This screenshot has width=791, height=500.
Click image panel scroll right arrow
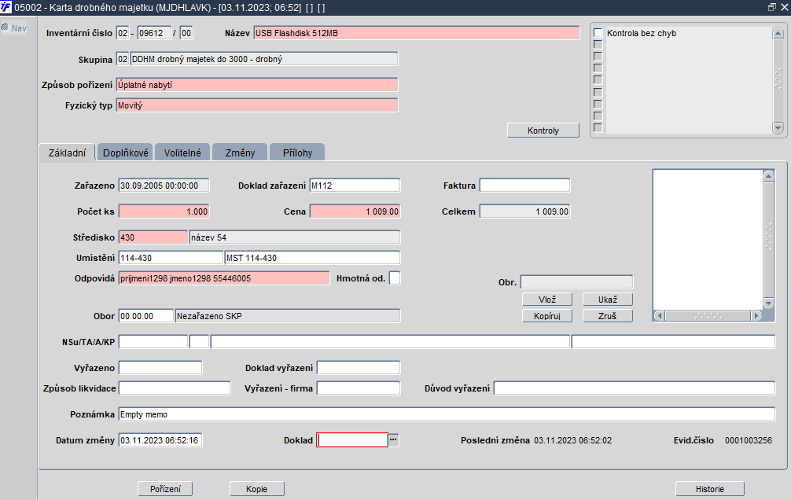[x=756, y=316]
